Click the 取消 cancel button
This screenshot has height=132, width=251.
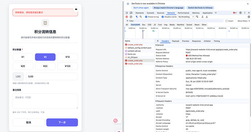point(28,123)
